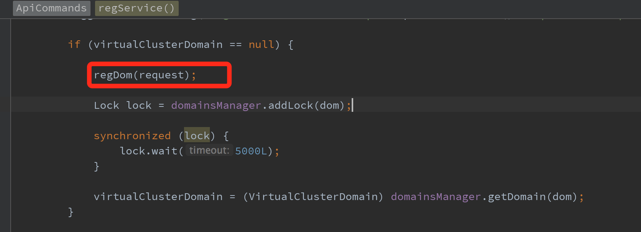Click the virtualClusterDomain assignment target
The image size is (641, 232).
click(158, 197)
